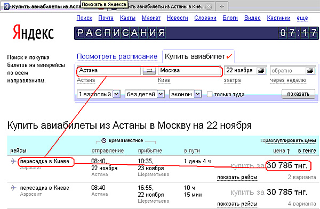Click the показать button
The width and height of the screenshot is (320, 209).
298,94
